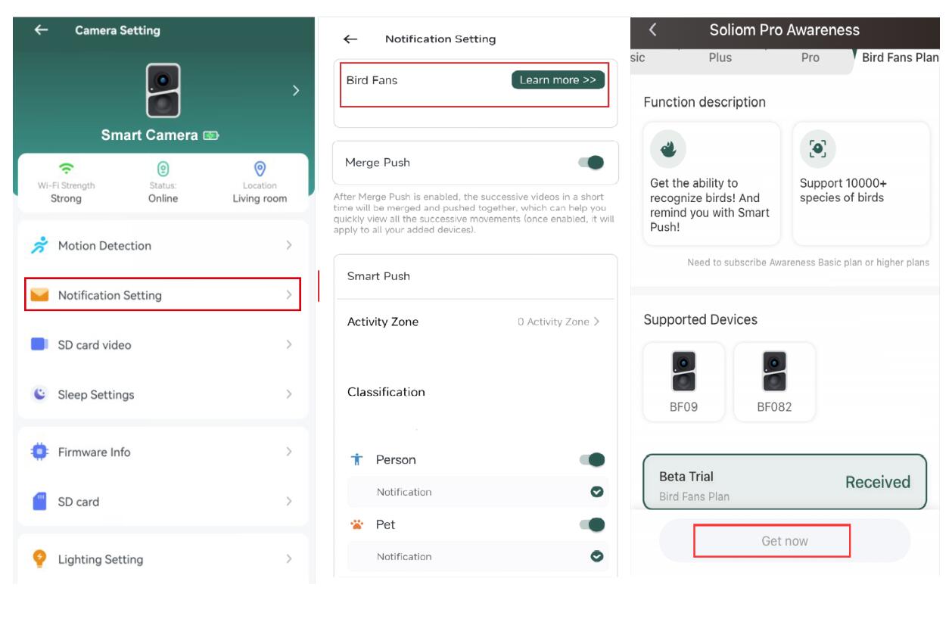Tap the bird recognition function icon
The image size is (952, 622).
pos(667,149)
